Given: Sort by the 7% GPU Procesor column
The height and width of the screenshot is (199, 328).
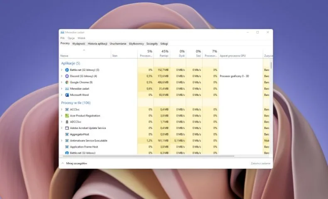Looking at the screenshot, I should [211, 53].
